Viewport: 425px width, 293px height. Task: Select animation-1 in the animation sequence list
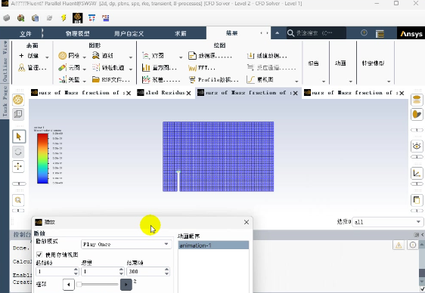pos(213,245)
